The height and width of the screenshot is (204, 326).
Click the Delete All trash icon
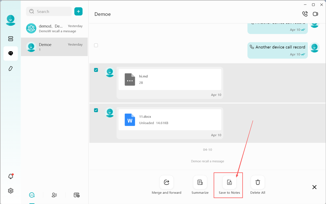tap(258, 182)
